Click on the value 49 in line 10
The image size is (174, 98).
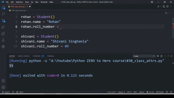tap(67, 46)
